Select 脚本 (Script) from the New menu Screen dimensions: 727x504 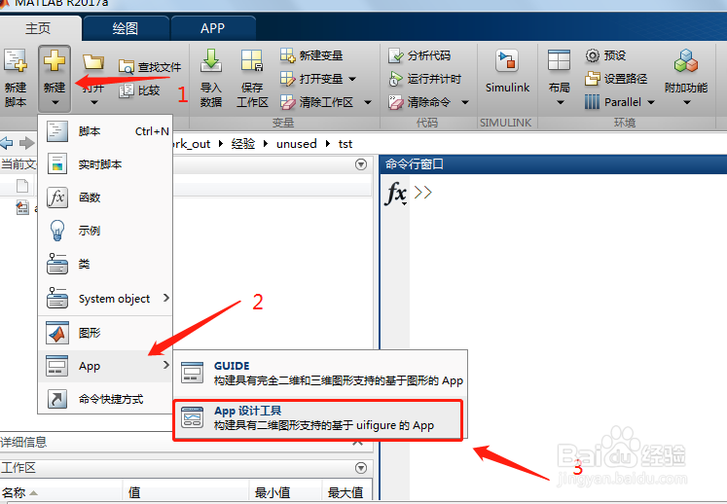pos(105,131)
